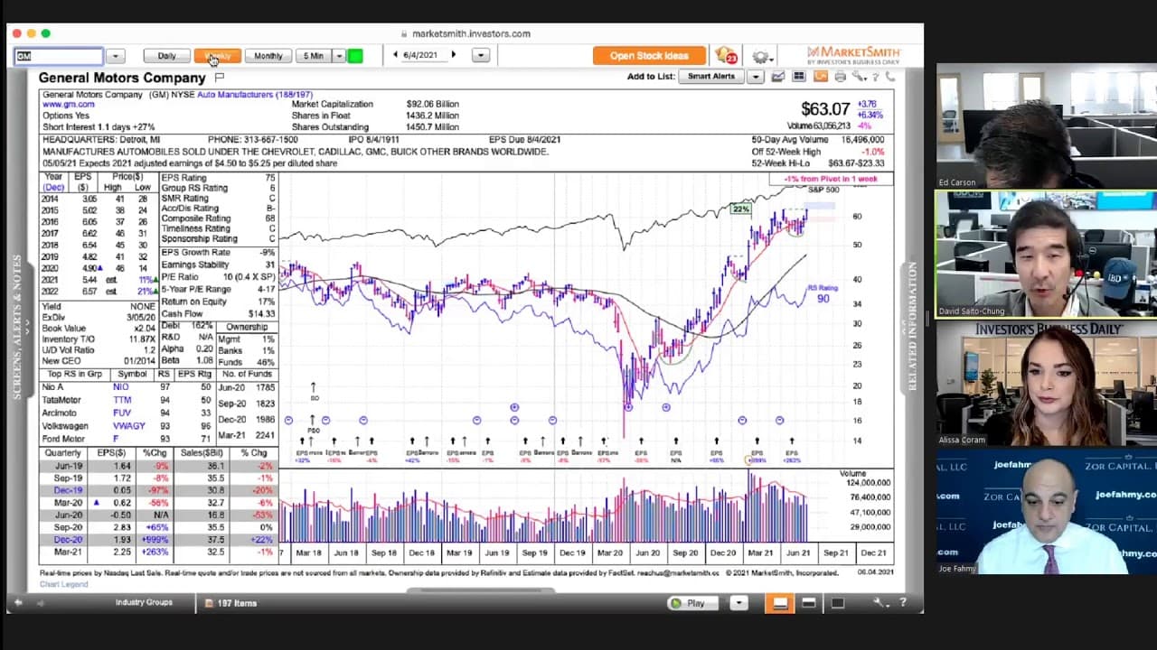
Task: Open the www.gm.com link
Action: [68, 105]
